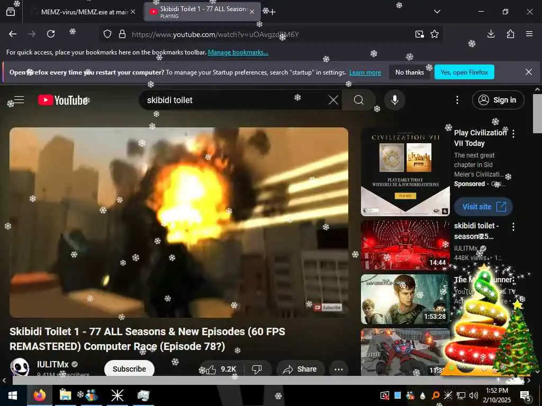Click the horizontal scrollbar right arrow
Viewport: 542px width, 406px height.
(529, 380)
